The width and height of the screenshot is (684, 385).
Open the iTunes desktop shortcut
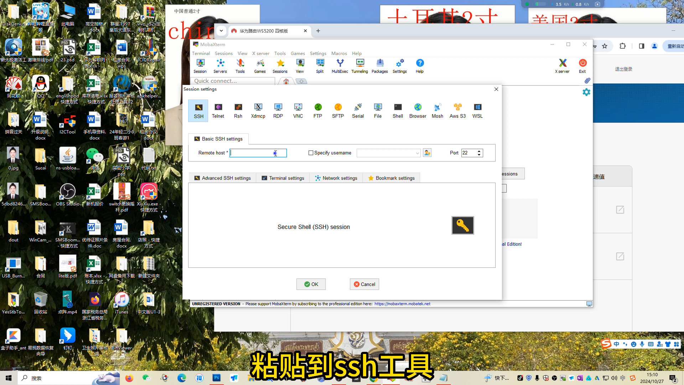(121, 303)
